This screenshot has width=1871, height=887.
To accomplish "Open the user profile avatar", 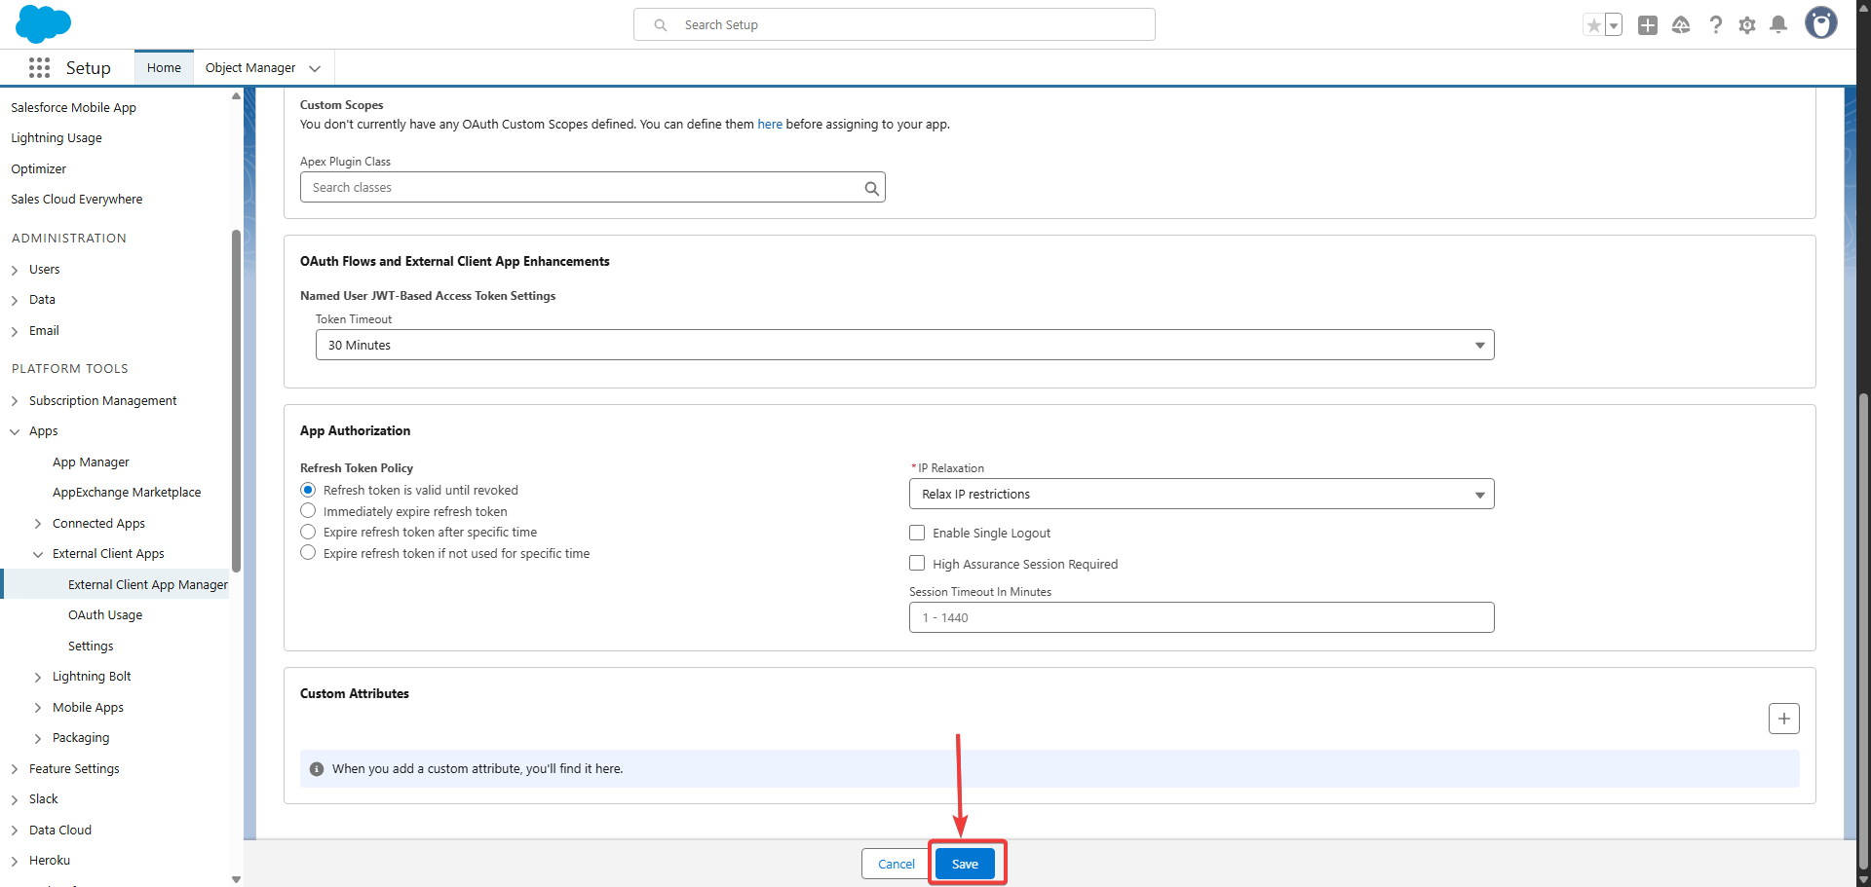I will coord(1820,23).
